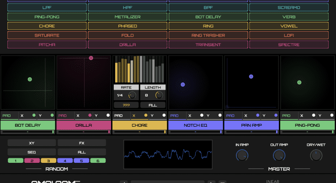Click the sequencer RATE knob
The image size is (336, 183).
pos(133,95)
